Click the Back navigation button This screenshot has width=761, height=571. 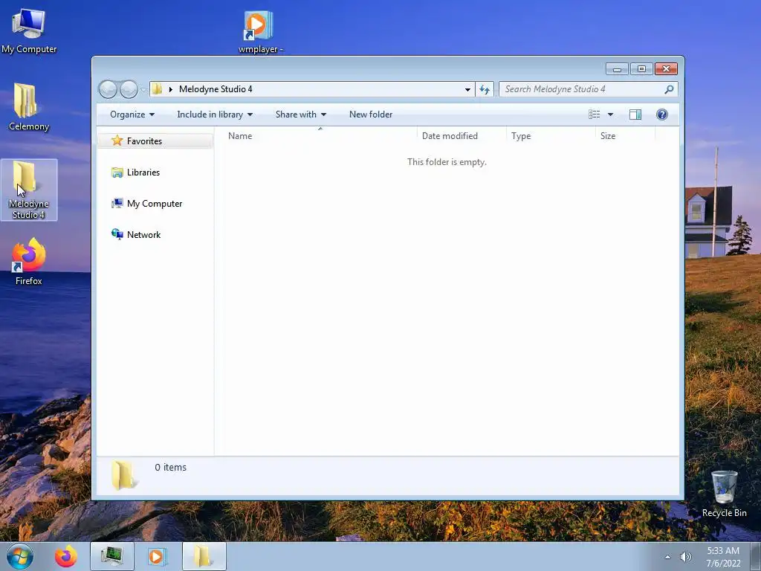point(108,89)
